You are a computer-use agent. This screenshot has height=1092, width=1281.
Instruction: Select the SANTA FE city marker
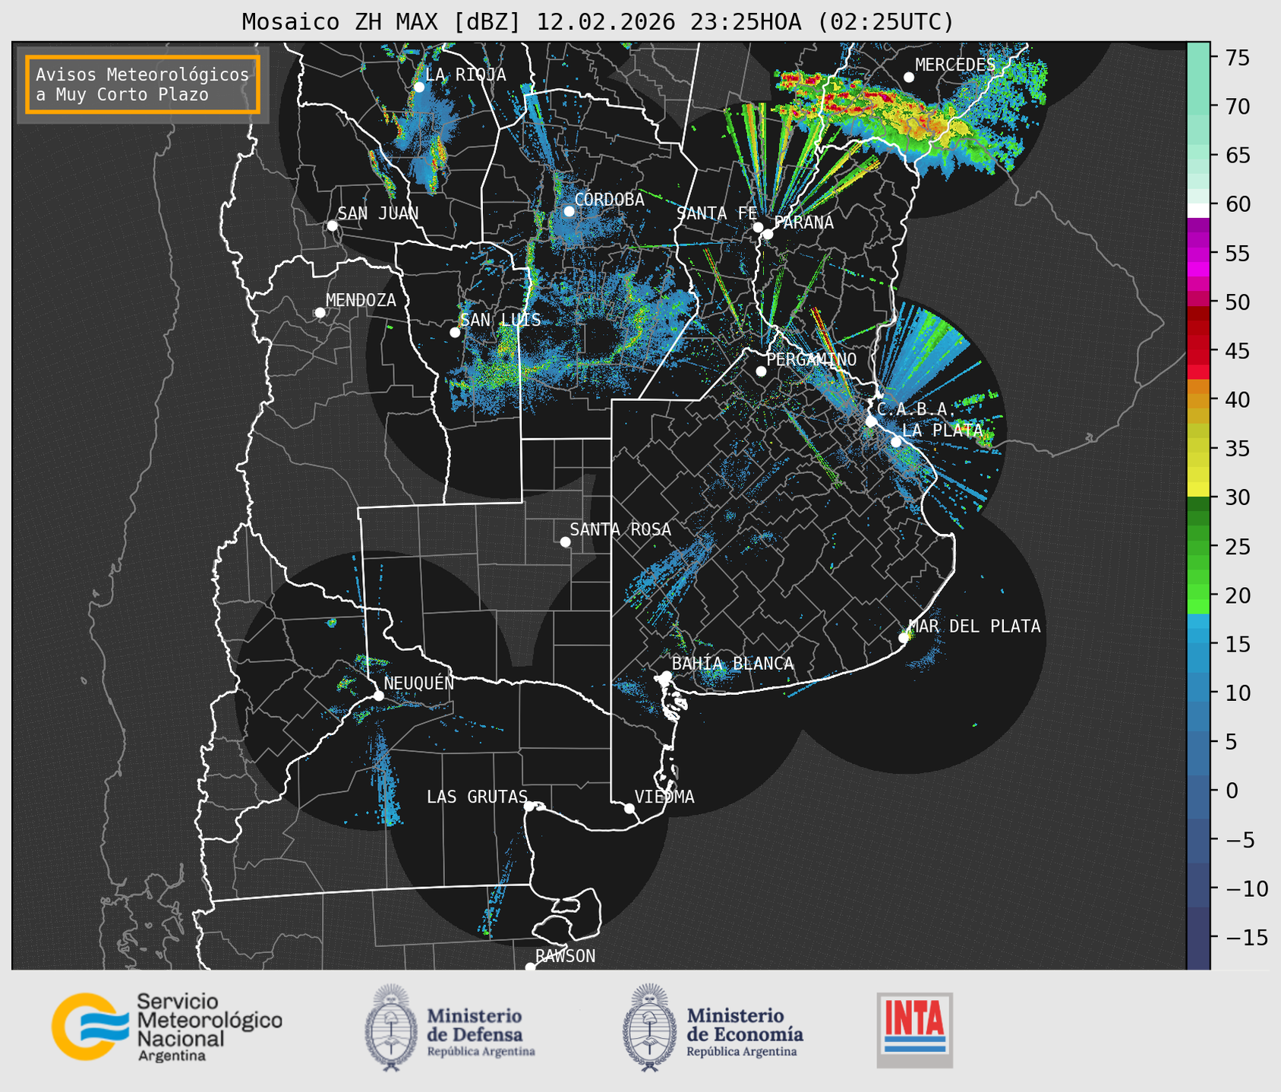(758, 227)
